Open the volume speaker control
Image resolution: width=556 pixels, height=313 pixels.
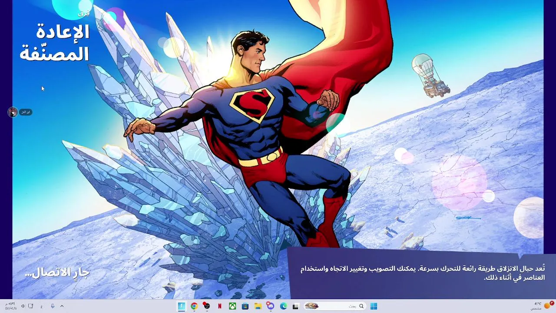pyautogui.click(x=23, y=306)
